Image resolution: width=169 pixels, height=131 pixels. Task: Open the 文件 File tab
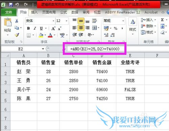tap(9, 12)
